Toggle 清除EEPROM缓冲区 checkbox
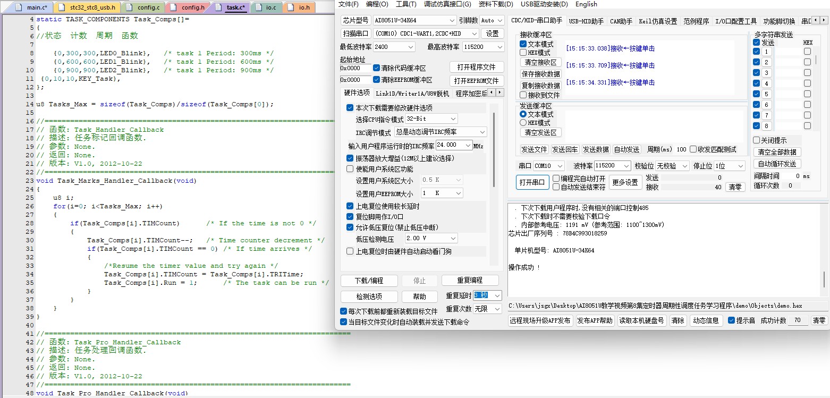Image resolution: width=830 pixels, height=398 pixels. click(x=377, y=80)
